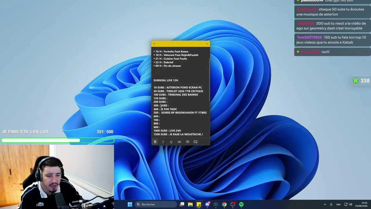Close the yellow sticky note
This screenshot has width=371, height=209.
click(207, 44)
